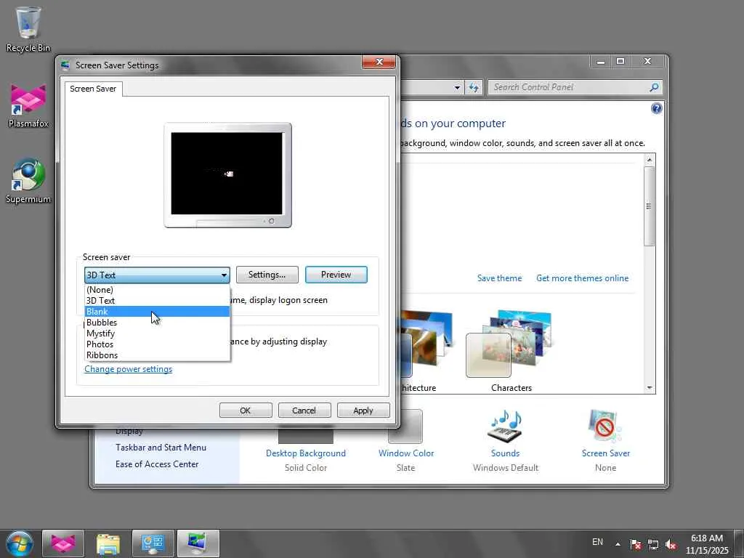Collapse the 3D Text screen saver combo box
This screenshot has width=744, height=558.
(x=157, y=275)
